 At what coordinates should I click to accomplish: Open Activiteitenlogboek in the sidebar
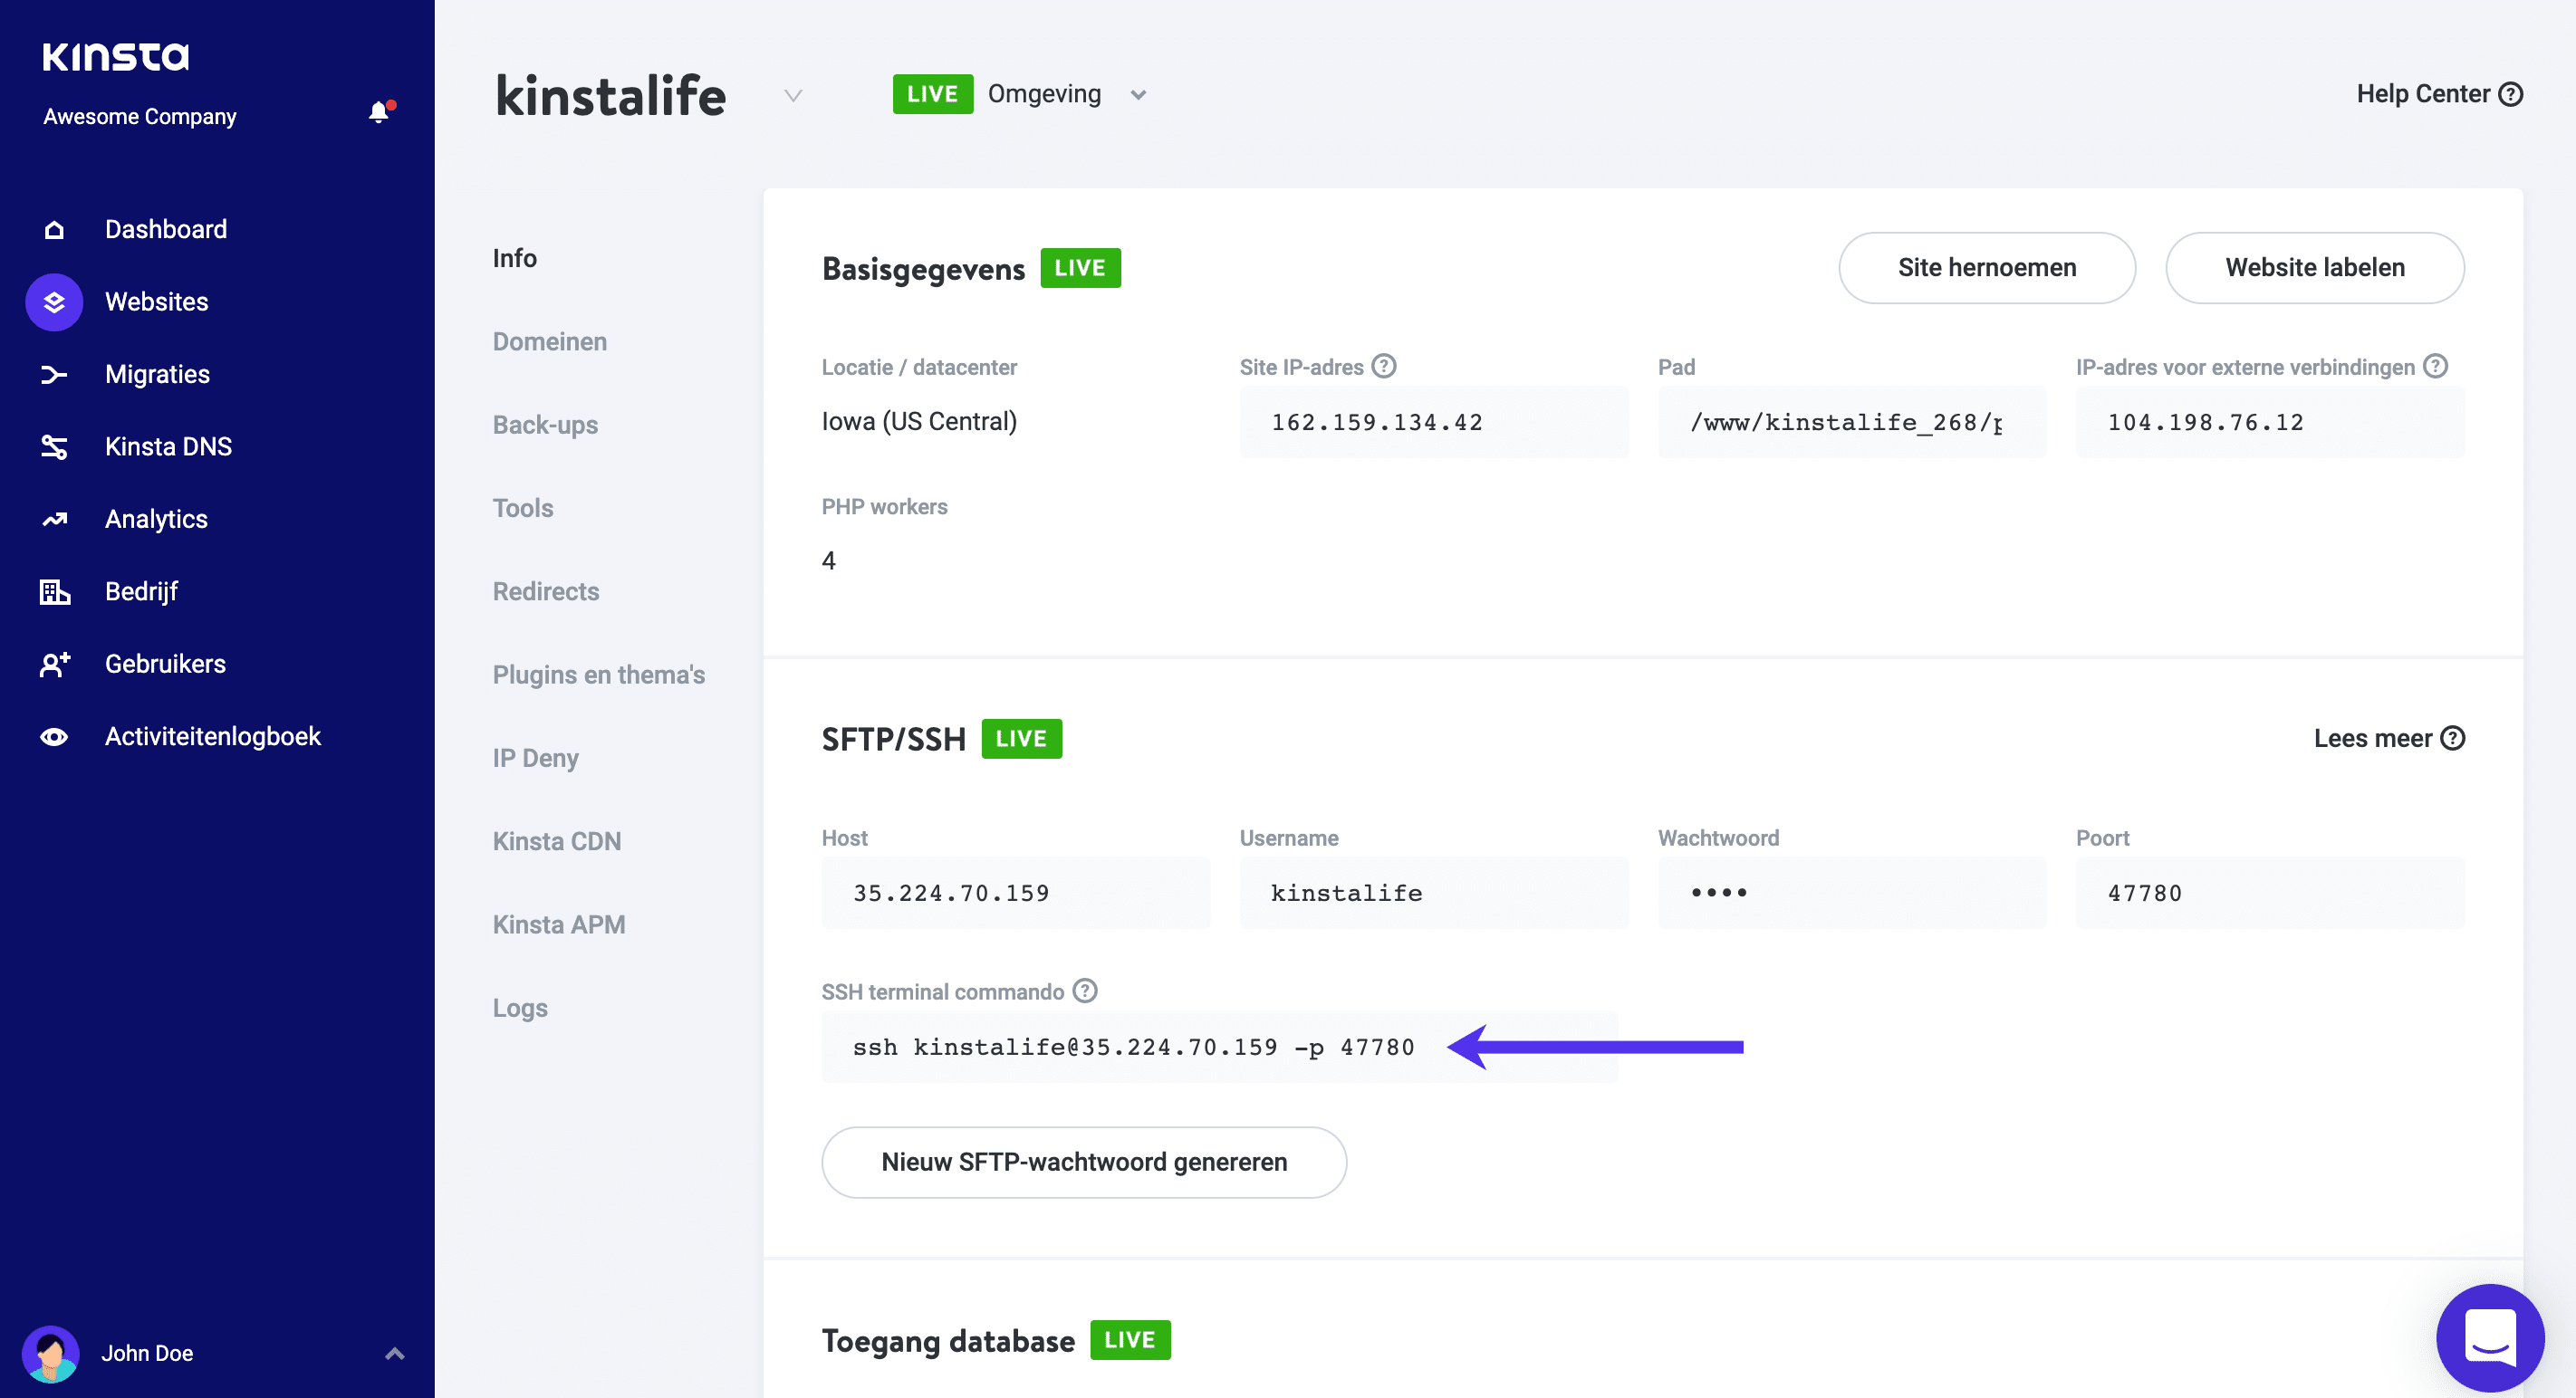click(x=213, y=736)
